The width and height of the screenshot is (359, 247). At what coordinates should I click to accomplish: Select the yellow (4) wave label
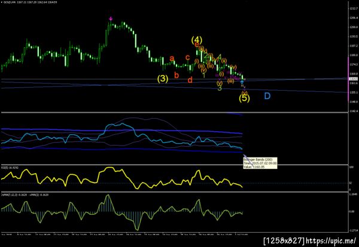pos(197,40)
